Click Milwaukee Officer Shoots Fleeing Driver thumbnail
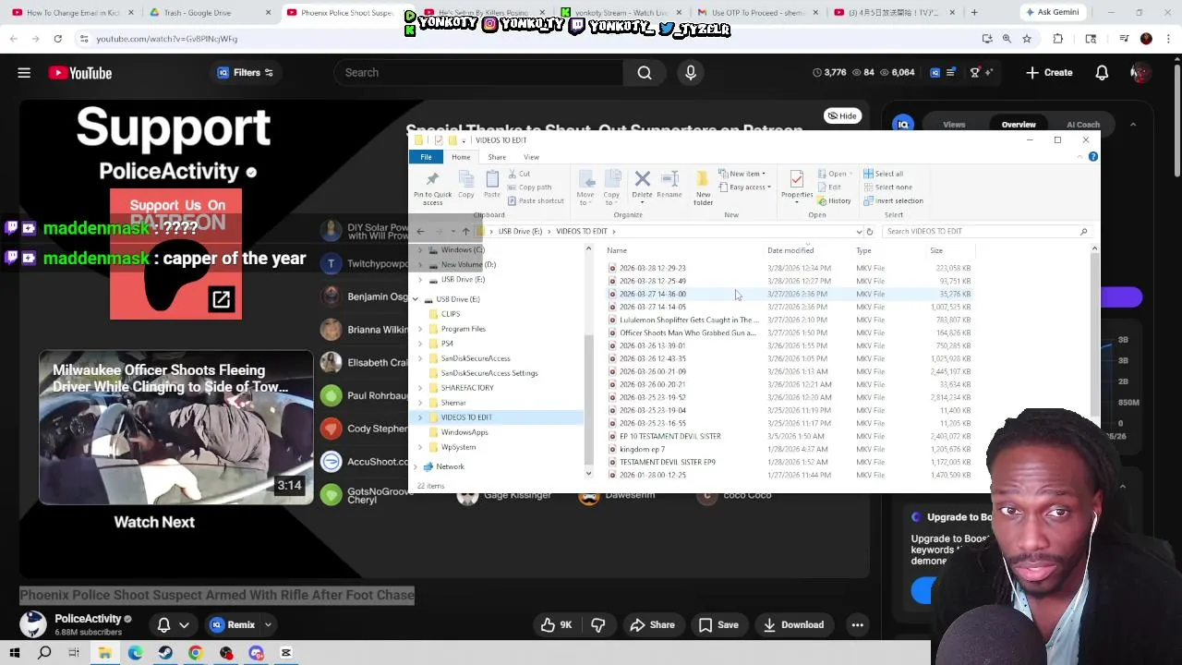 [x=176, y=428]
